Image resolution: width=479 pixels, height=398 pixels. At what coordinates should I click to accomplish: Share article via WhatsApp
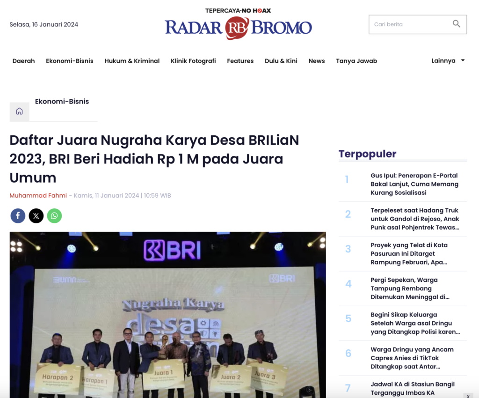pyautogui.click(x=54, y=216)
